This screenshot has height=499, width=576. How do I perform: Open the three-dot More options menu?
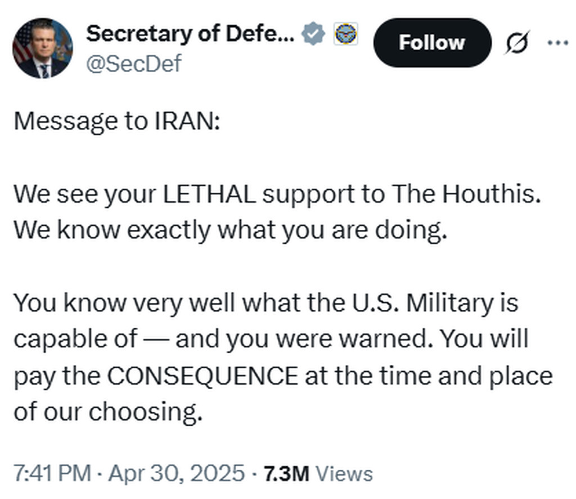coord(557,43)
